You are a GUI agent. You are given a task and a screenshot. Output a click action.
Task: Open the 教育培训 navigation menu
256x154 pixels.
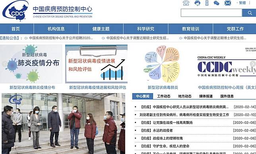pos(190,29)
